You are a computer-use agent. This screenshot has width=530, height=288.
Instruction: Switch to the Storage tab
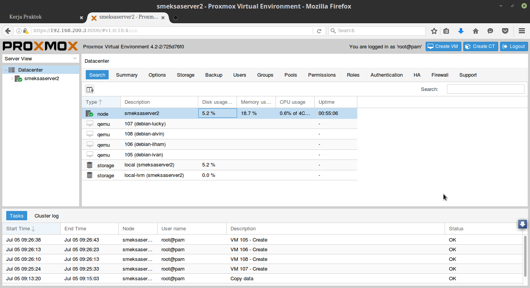coord(185,75)
